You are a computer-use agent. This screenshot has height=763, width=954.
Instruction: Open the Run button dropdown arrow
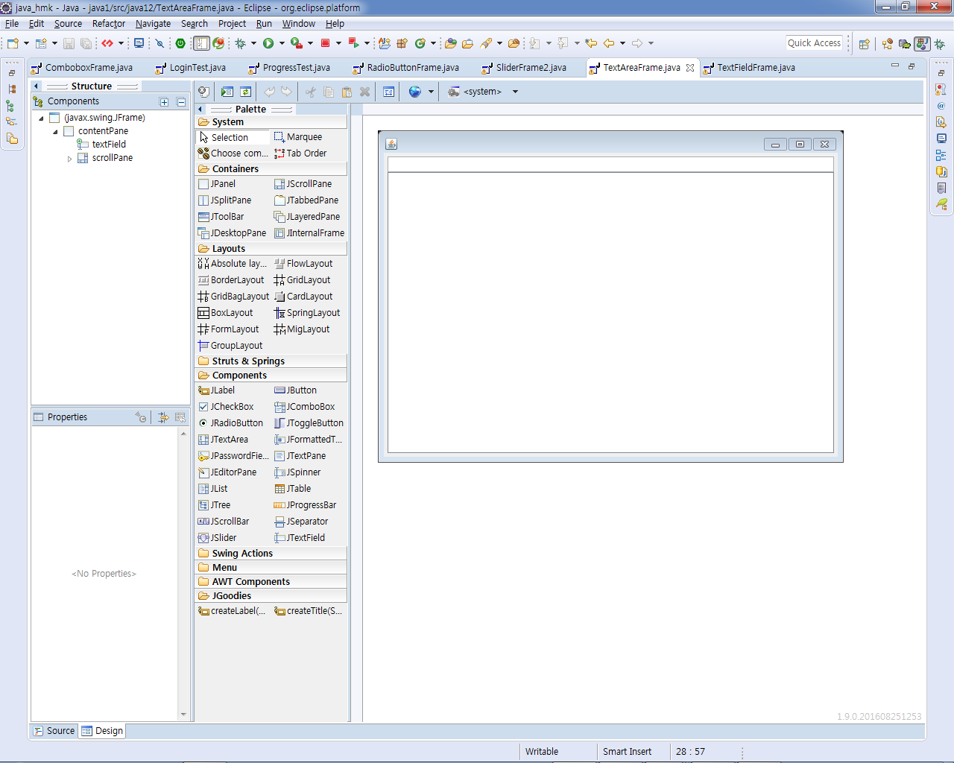coord(282,43)
